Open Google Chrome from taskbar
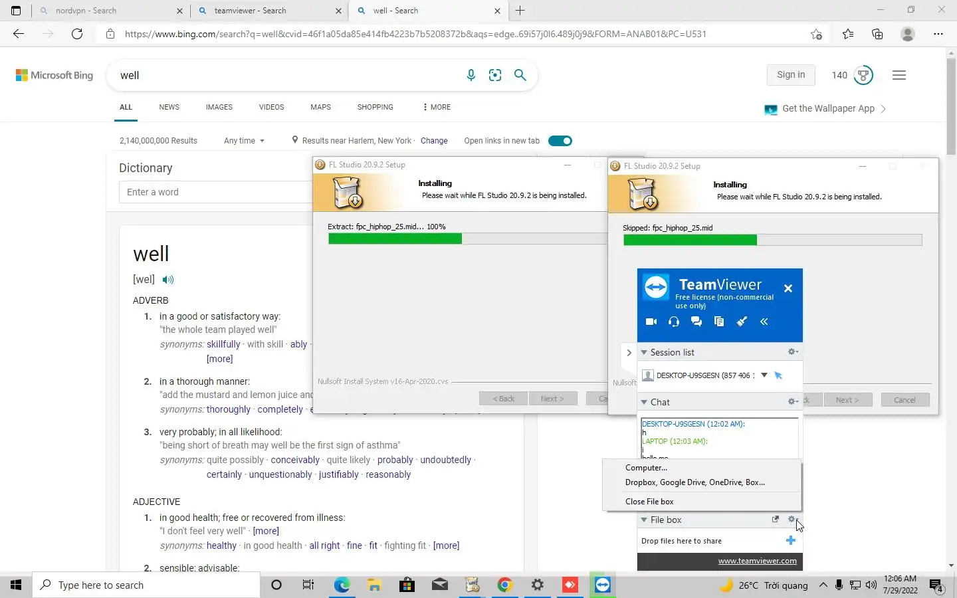Image resolution: width=957 pixels, height=598 pixels. click(x=505, y=585)
